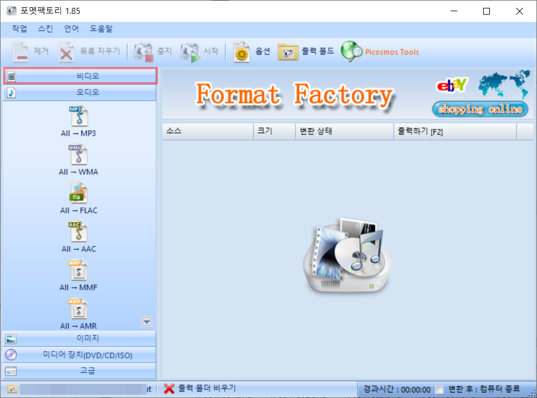Click the 시작 start conversion icon
The height and width of the screenshot is (398, 537).
pos(190,52)
